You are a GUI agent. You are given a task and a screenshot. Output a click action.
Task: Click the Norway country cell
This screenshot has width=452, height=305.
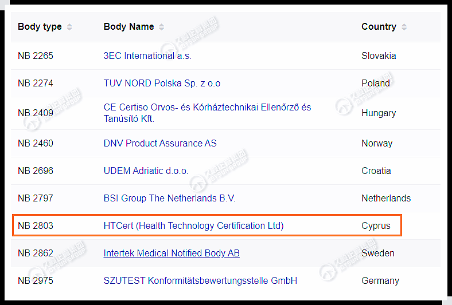[x=377, y=143]
